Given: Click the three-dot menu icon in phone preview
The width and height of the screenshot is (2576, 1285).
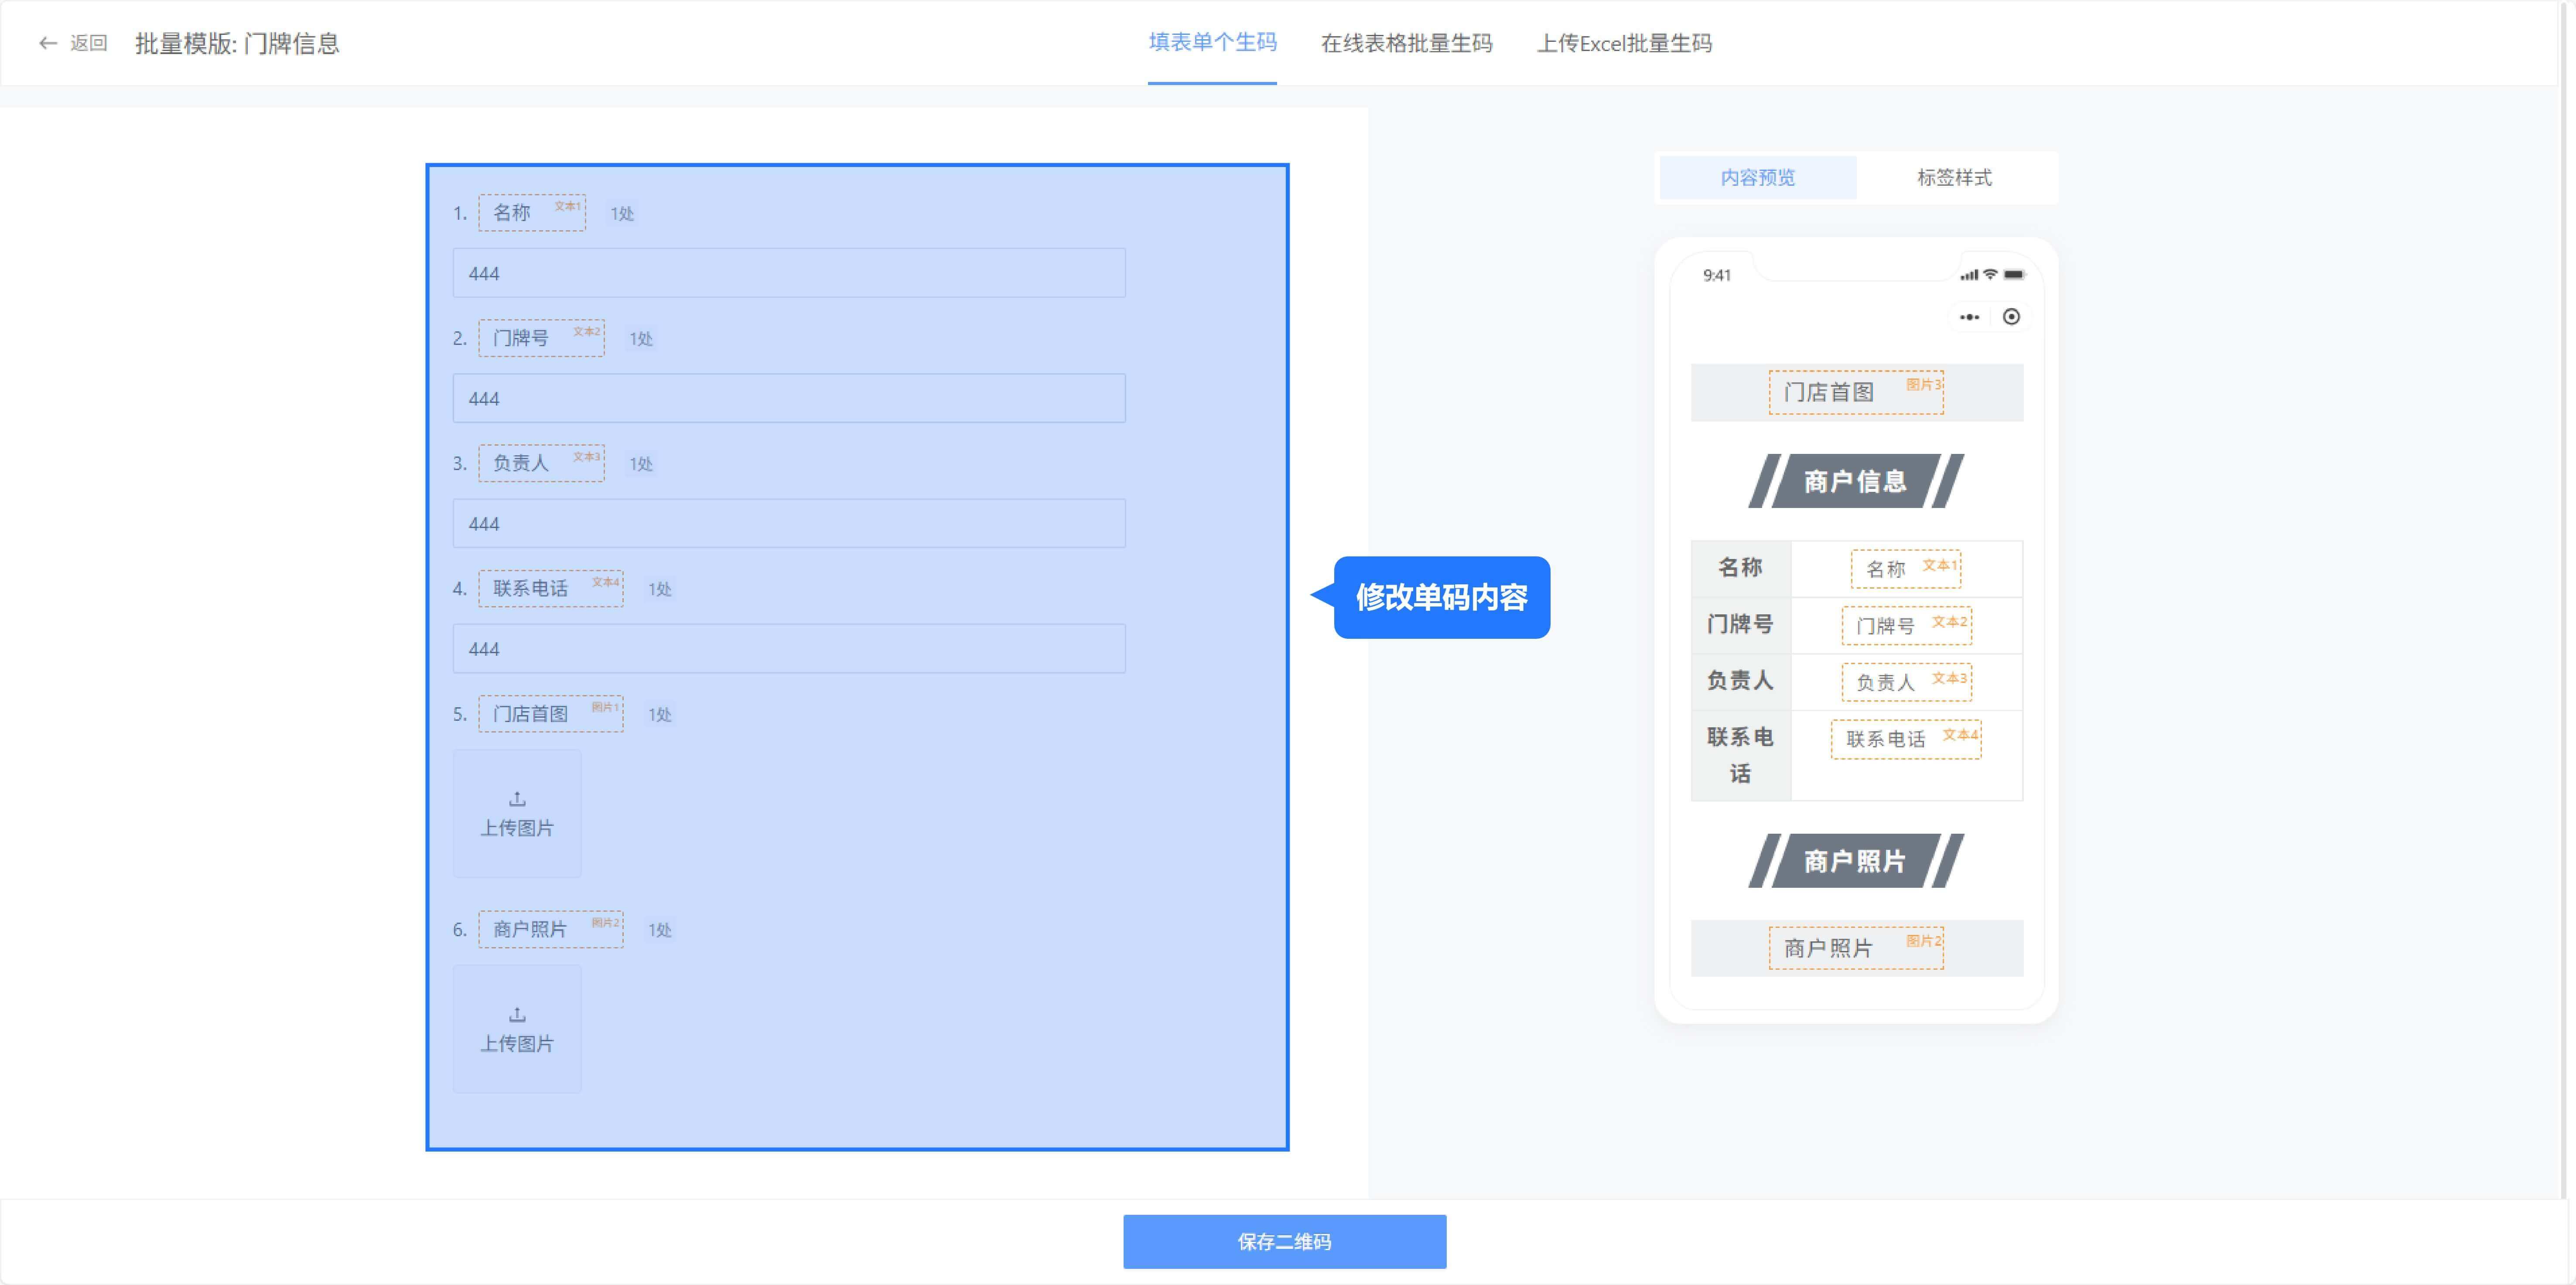Looking at the screenshot, I should pos(1969,317).
